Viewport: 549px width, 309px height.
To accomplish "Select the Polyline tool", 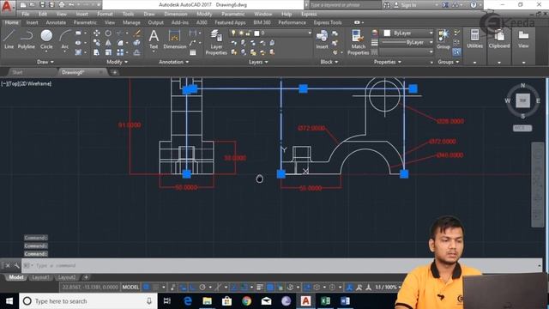I will [27, 39].
